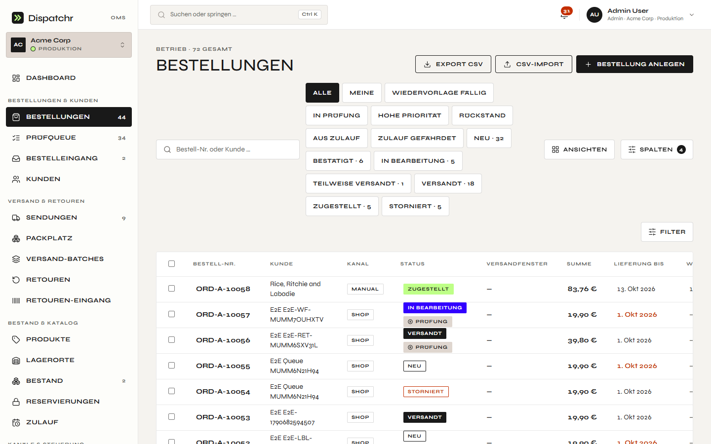Show Storniert orders tab
Image resolution: width=711 pixels, height=444 pixels.
(x=415, y=206)
